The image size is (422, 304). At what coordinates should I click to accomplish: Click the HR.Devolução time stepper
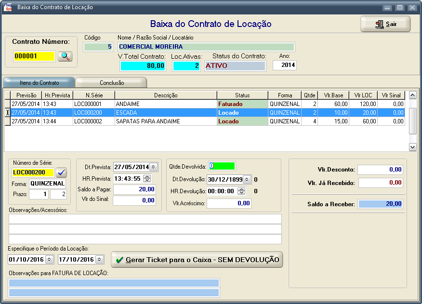pos(241,191)
